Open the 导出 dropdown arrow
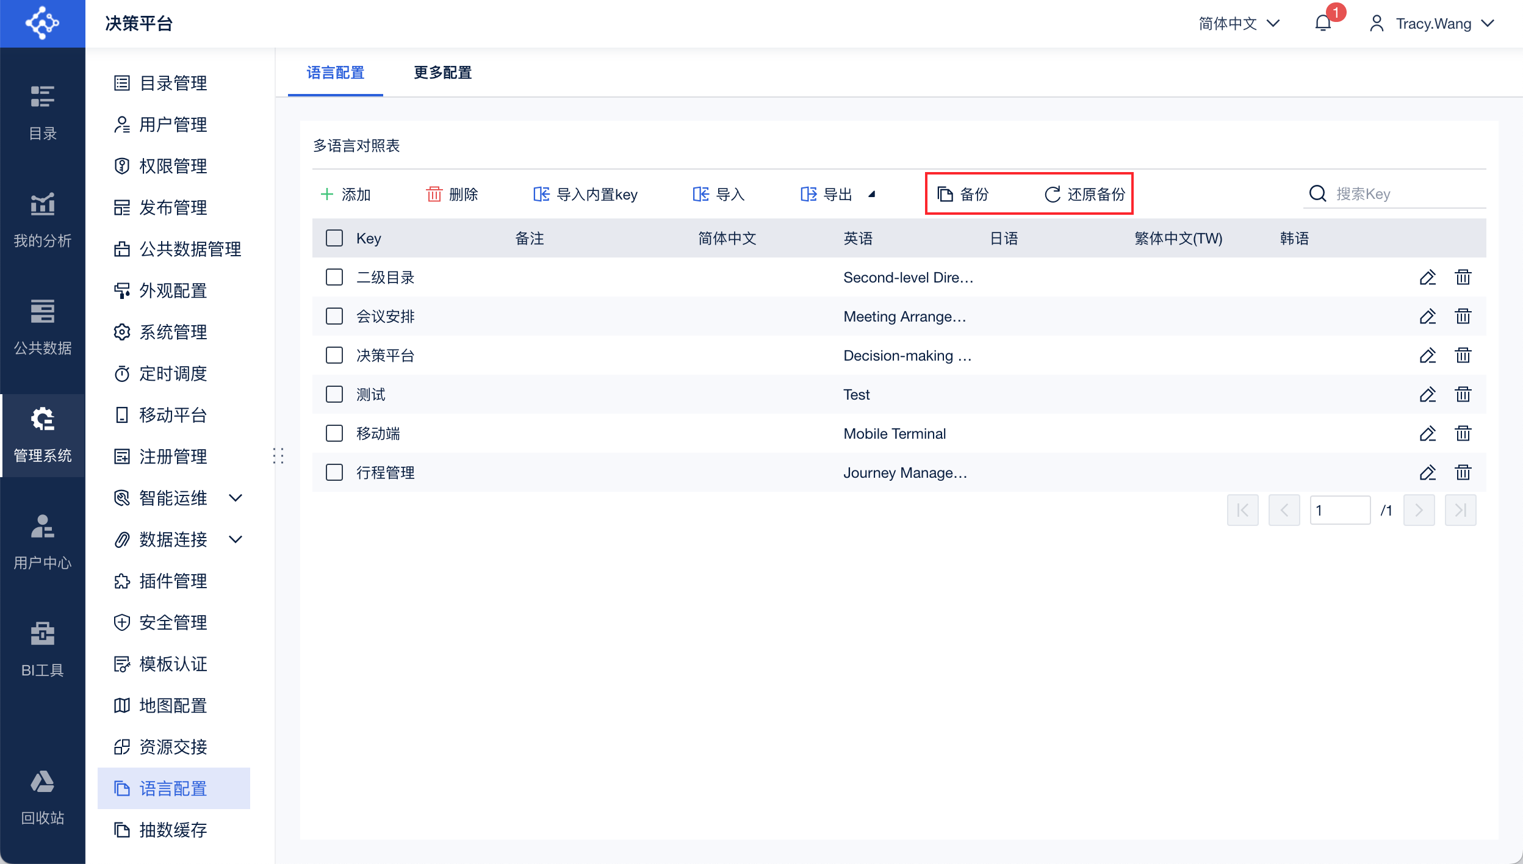1523x864 pixels. click(872, 194)
